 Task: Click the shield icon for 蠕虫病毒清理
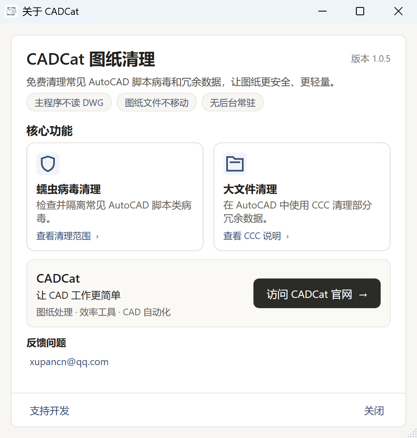click(48, 164)
